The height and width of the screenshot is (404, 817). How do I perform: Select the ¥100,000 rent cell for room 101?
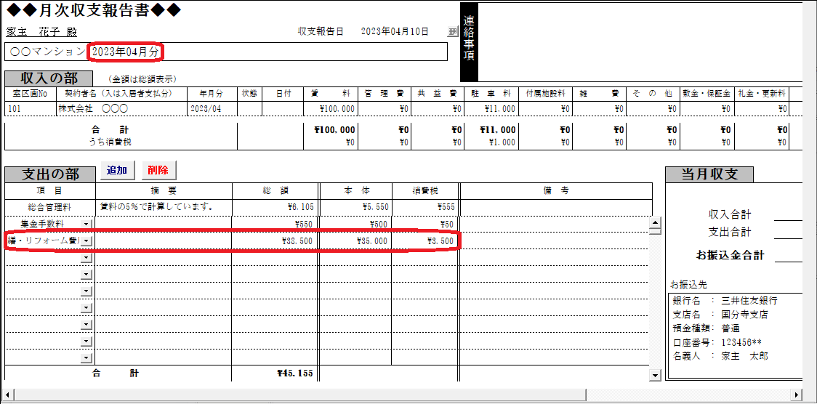point(331,109)
